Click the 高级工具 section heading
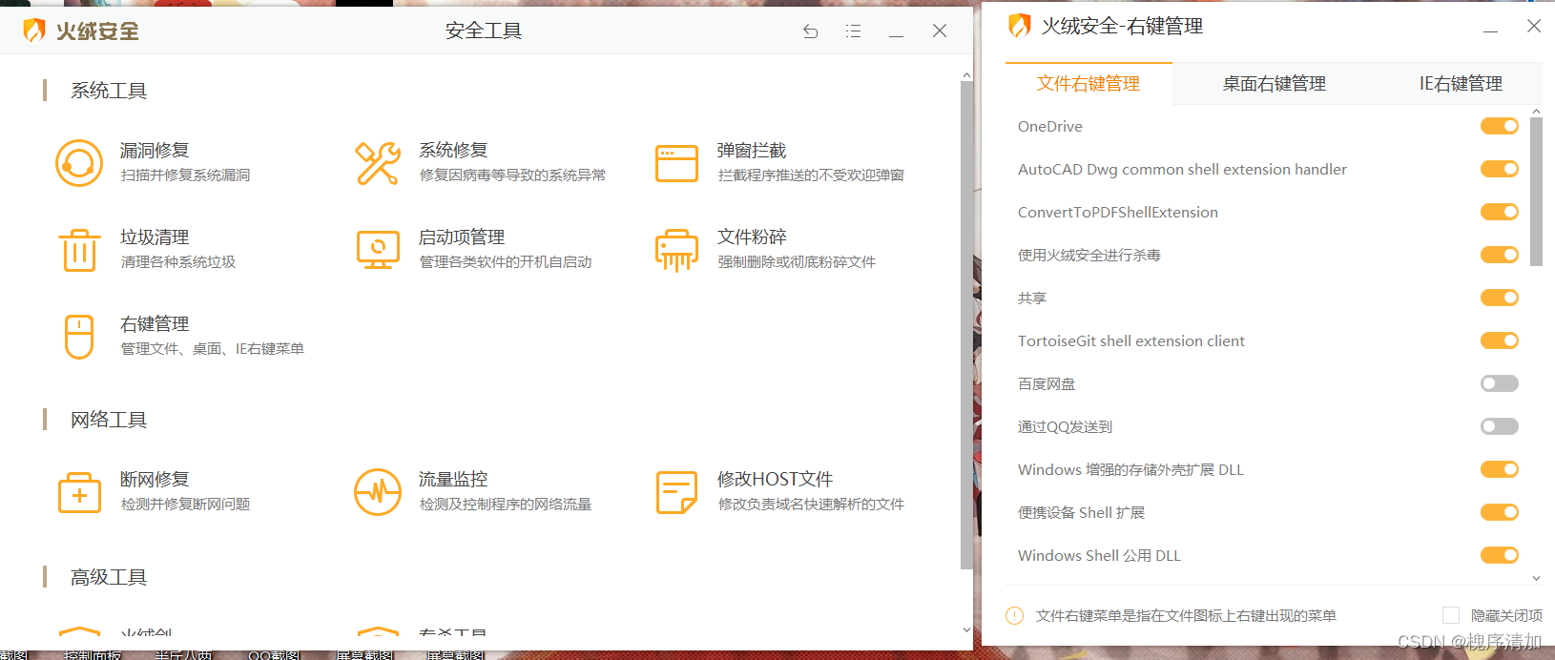1555x660 pixels. (109, 577)
